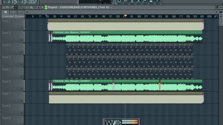
Task: Mute Track 3 via its dot
Action: [22, 53]
